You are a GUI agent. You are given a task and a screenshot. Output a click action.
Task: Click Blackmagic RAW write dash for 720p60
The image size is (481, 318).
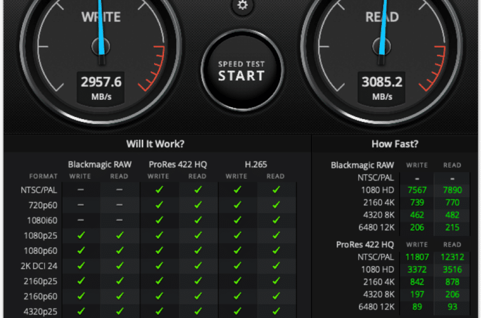[81, 205]
